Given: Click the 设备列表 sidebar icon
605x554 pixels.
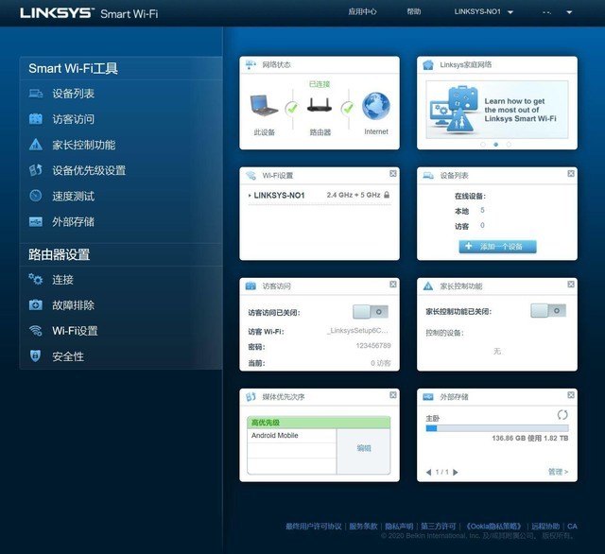Looking at the screenshot, I should [x=36, y=94].
